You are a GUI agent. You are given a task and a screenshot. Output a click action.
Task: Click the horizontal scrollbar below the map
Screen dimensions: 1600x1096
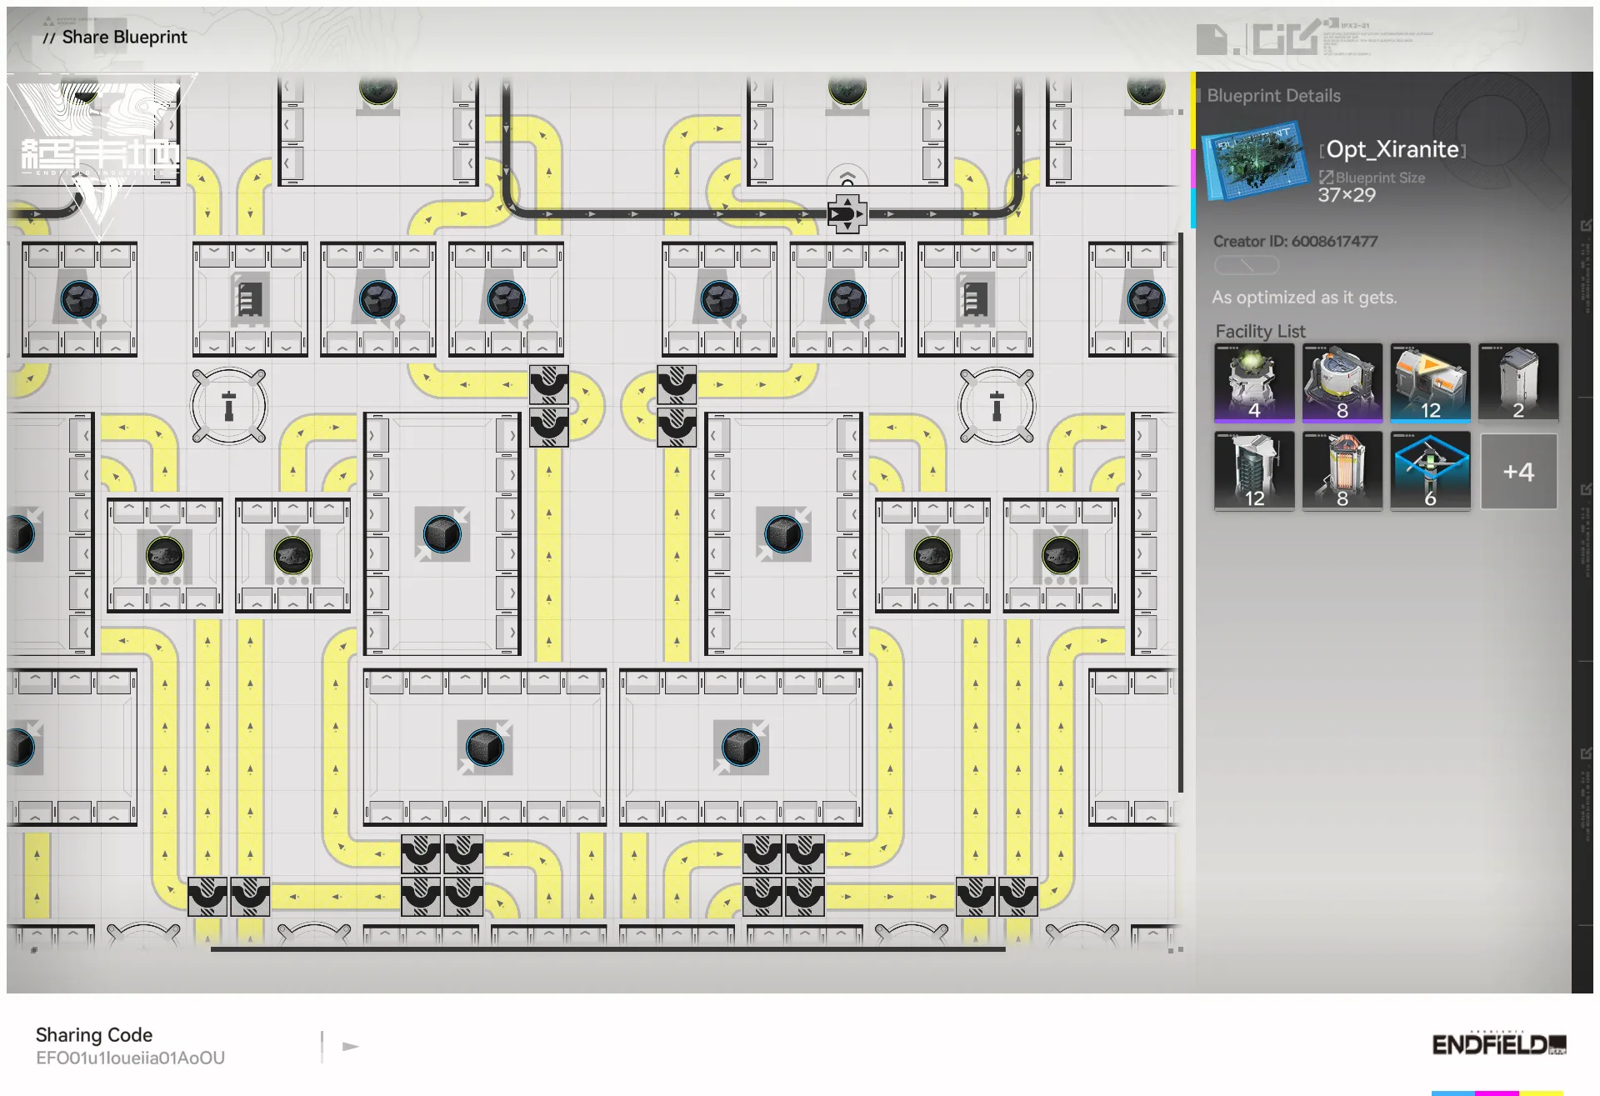[x=607, y=948]
